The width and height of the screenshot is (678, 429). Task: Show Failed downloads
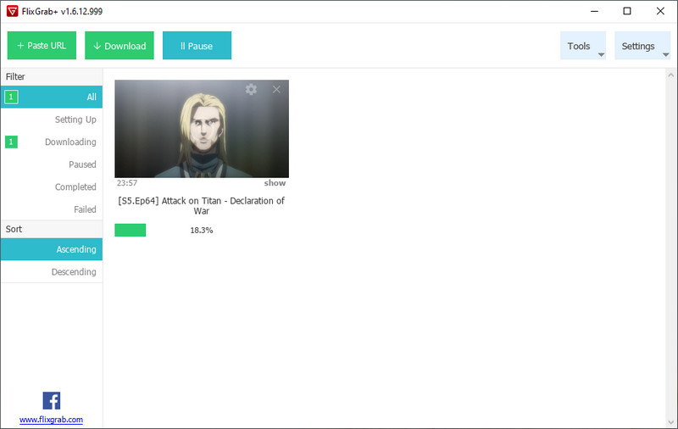coord(52,209)
